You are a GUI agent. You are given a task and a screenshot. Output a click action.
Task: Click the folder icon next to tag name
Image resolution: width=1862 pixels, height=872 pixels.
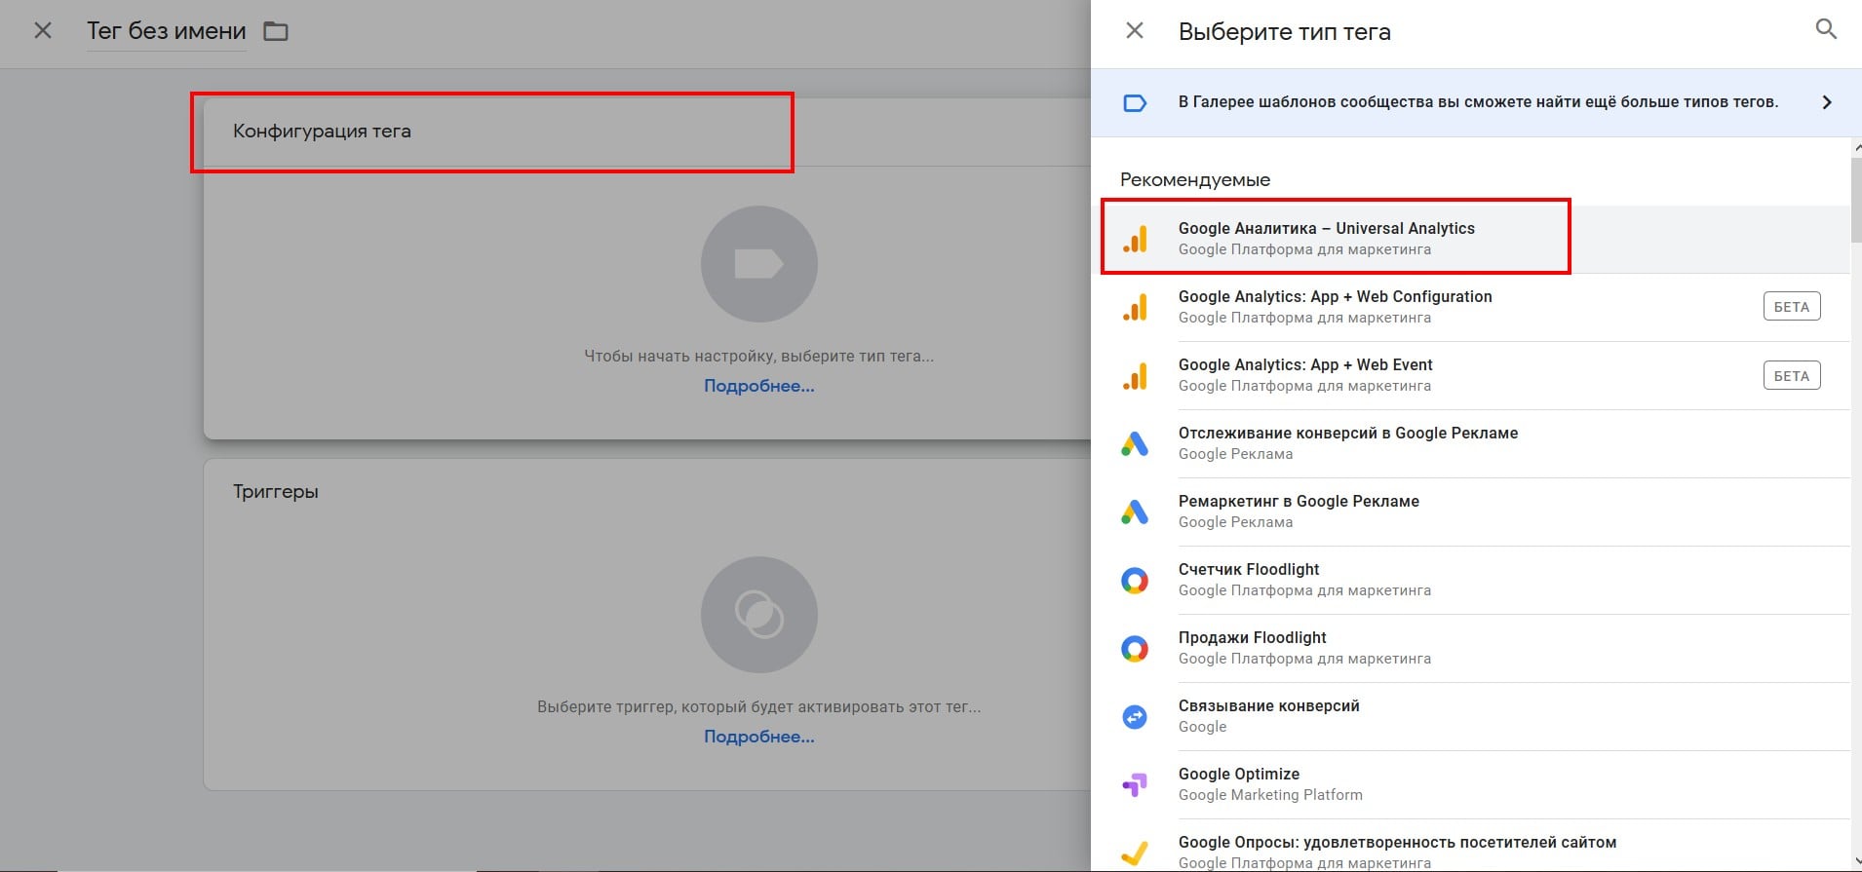[276, 32]
